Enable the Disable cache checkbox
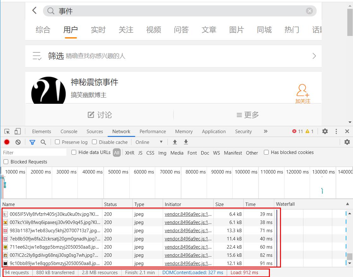This screenshot has width=353, height=277. click(x=94, y=142)
